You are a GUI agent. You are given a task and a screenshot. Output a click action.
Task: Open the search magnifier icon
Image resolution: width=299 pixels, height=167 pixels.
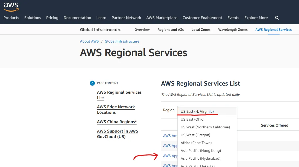click(x=277, y=18)
